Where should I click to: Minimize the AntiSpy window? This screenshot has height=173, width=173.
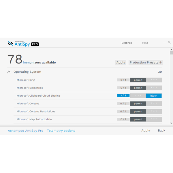pos(164,42)
